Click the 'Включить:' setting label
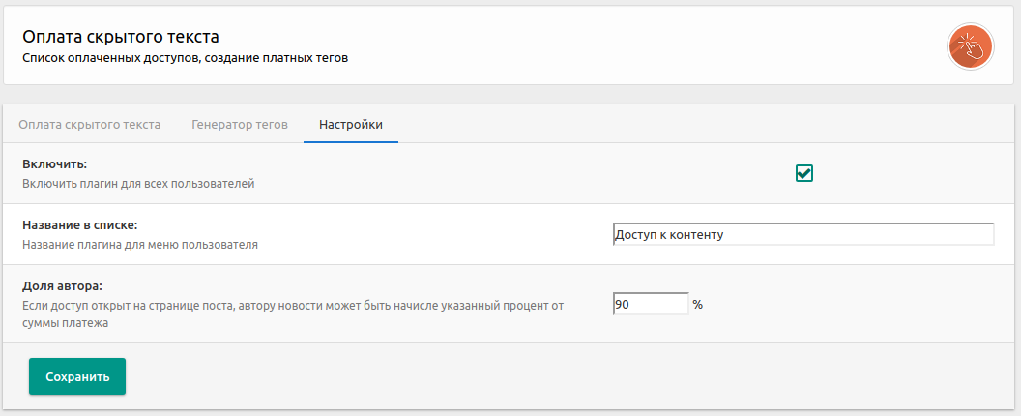This screenshot has width=1021, height=416. coord(55,164)
